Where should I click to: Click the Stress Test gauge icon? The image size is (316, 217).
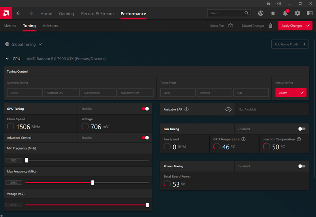[x=230, y=25]
